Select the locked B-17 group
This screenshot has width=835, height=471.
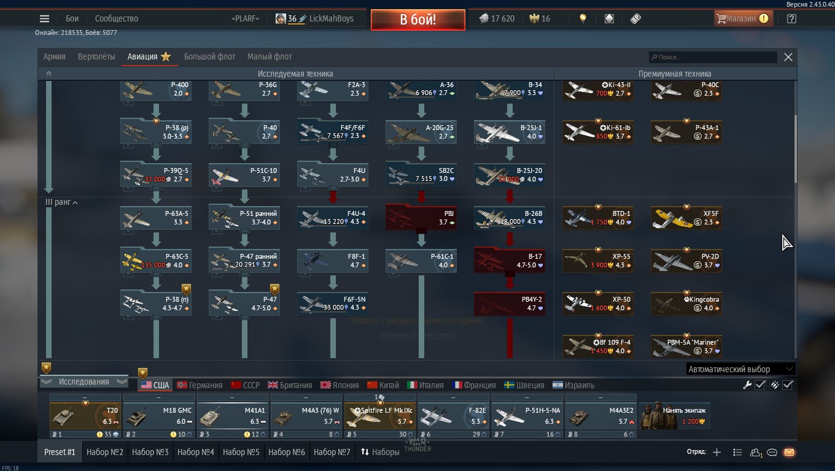click(x=510, y=261)
